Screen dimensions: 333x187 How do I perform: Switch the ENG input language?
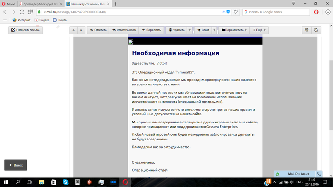point(299,182)
